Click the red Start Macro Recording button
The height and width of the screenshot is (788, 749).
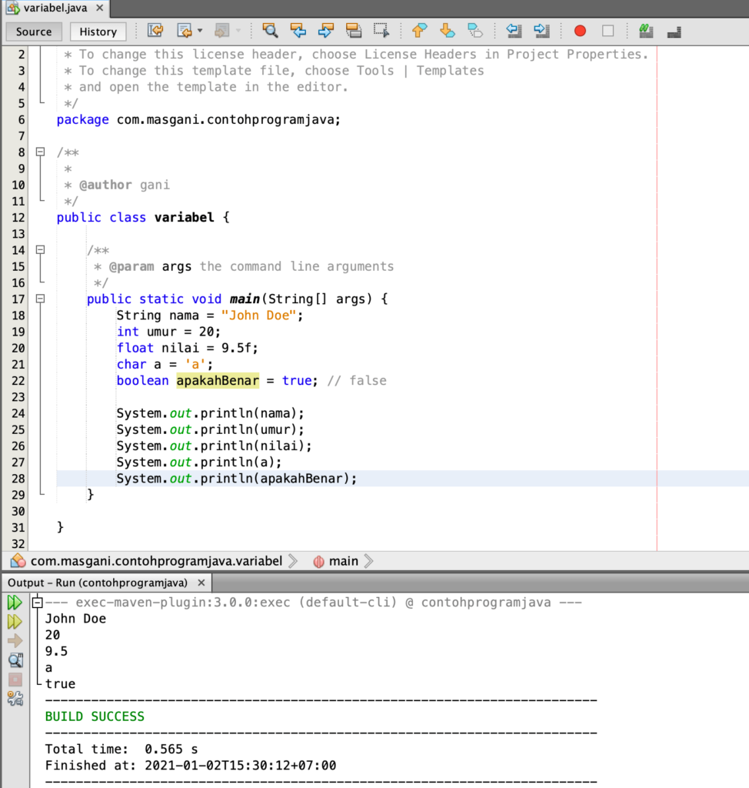pos(581,31)
